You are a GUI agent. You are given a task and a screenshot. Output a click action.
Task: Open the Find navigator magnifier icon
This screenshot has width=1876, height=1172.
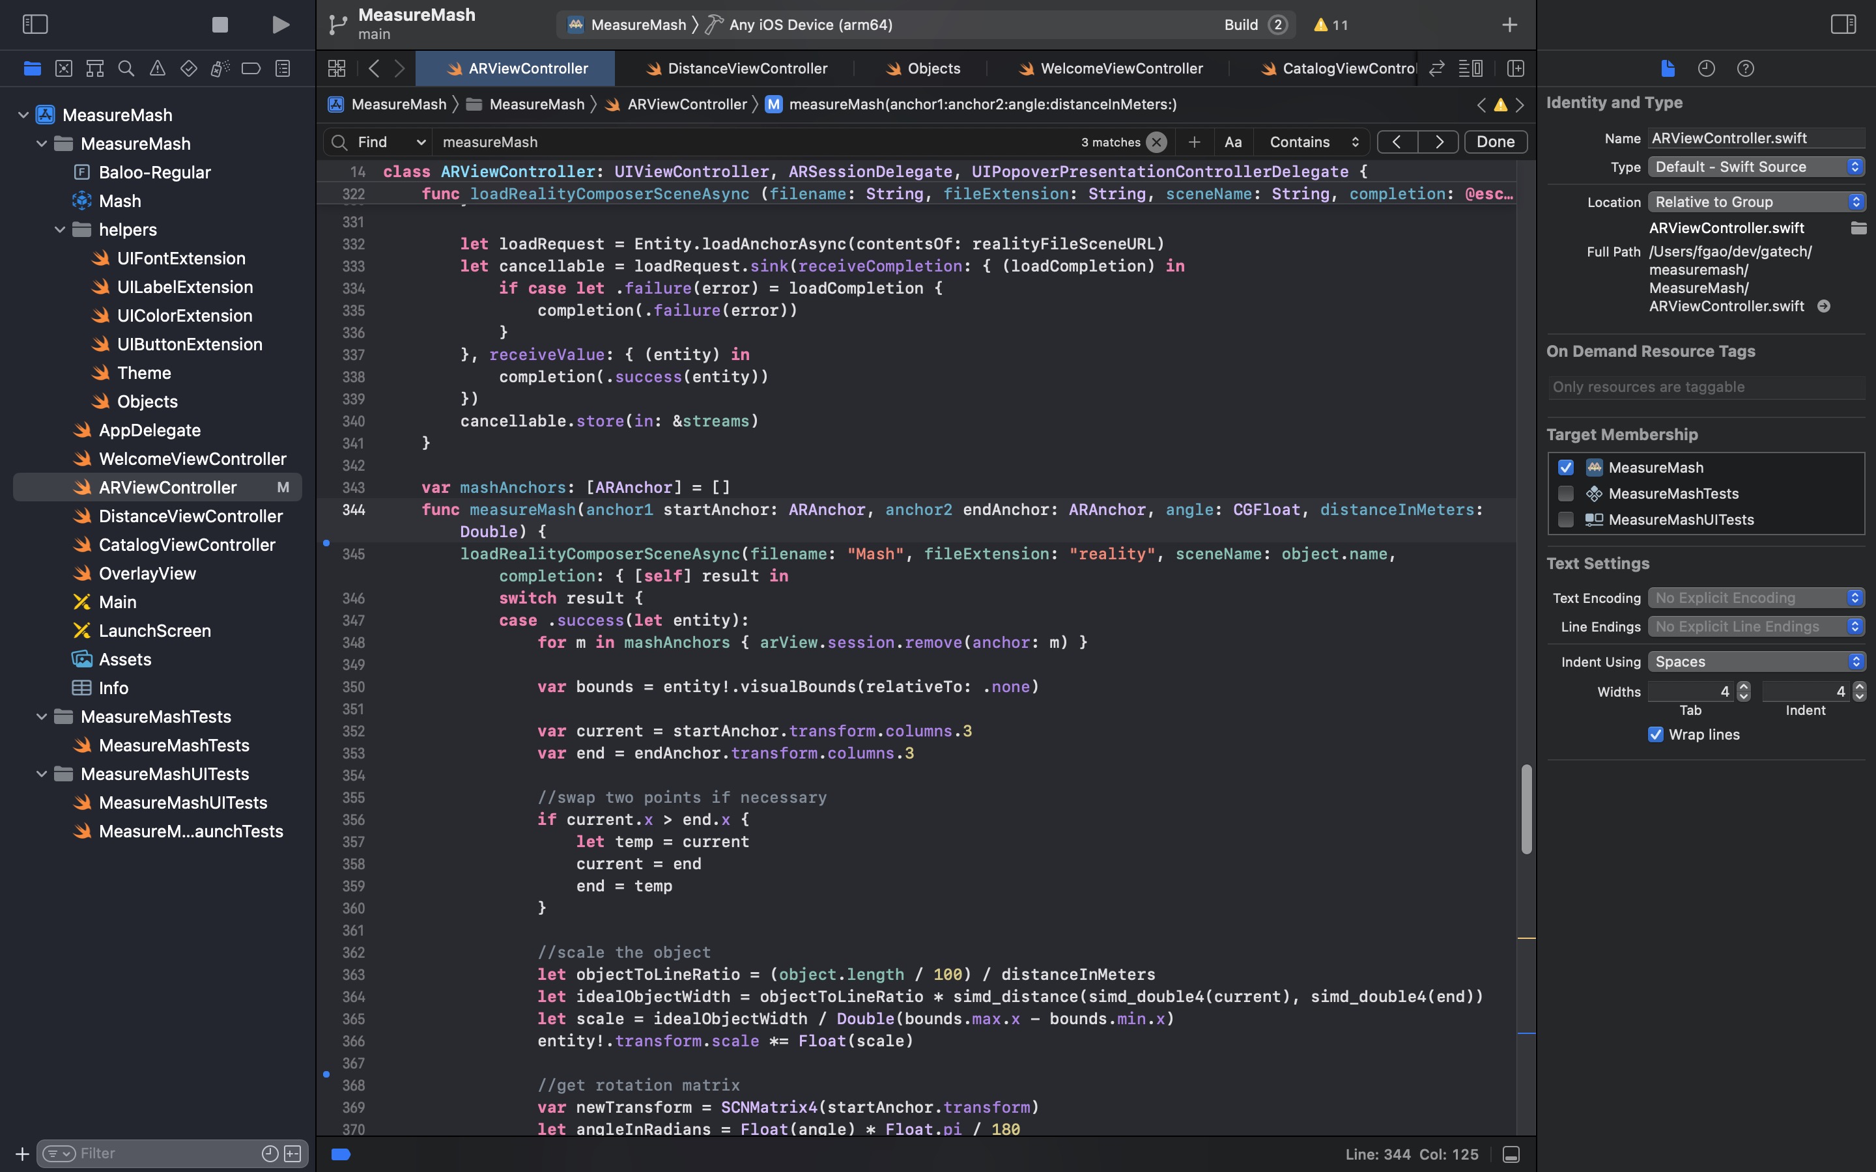click(x=126, y=68)
